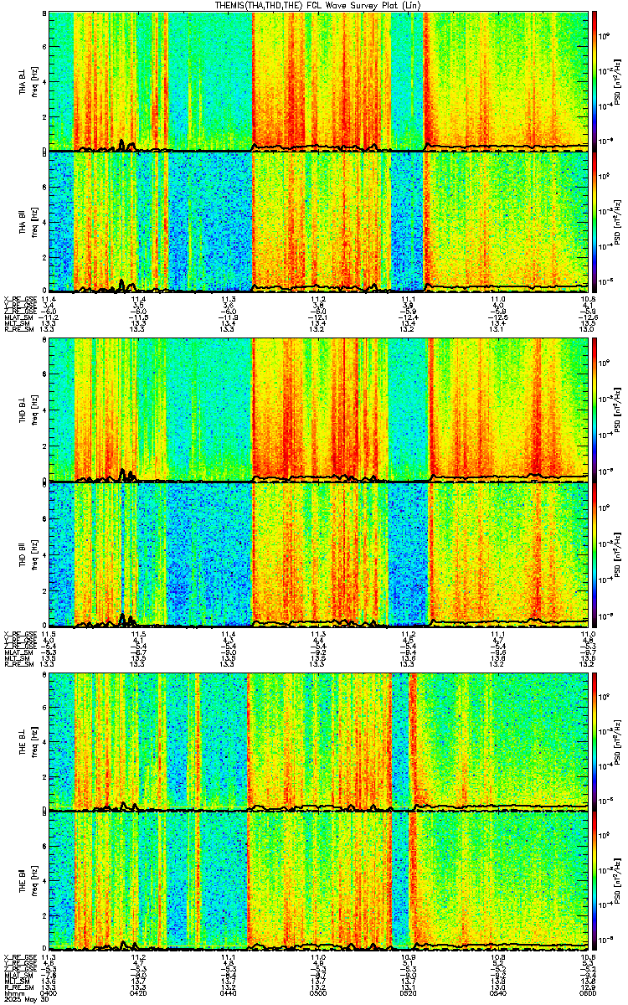Click the THD B-perpendicular spectrogram panel

click(317, 410)
